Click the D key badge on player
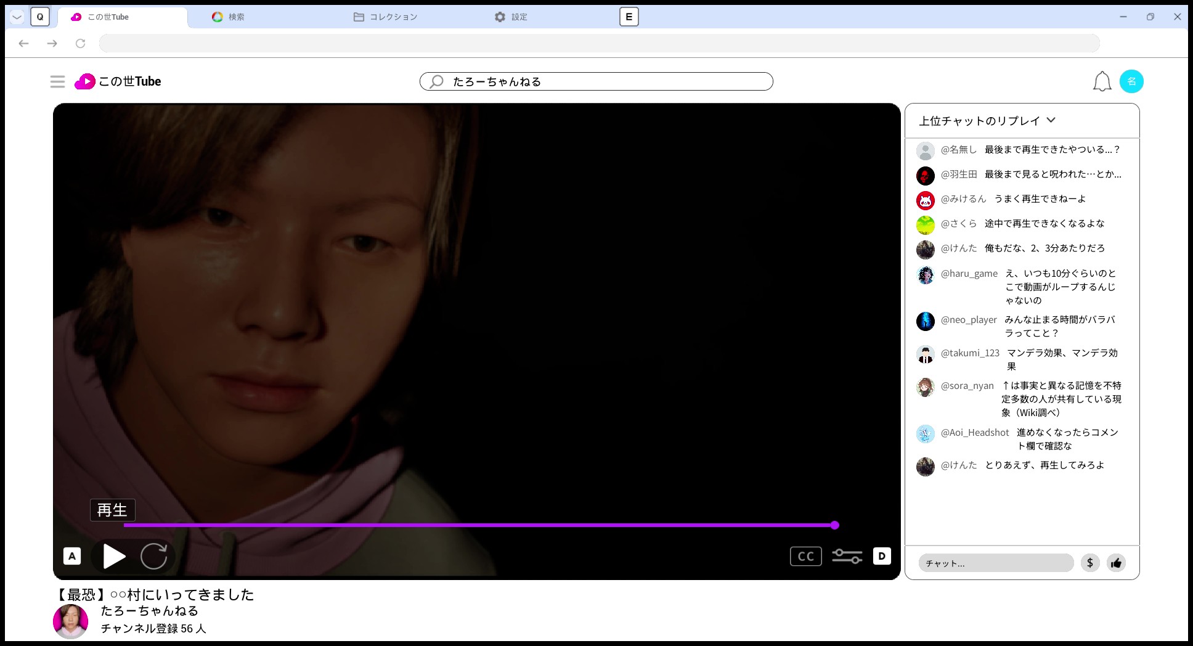Screen dimensions: 1193x646 click(x=882, y=556)
